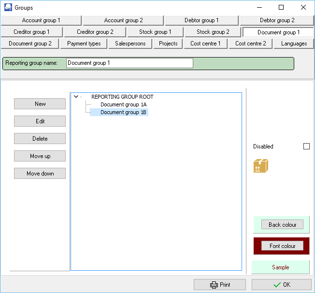The image size is (315, 293).
Task: Click the Groups app icon in title bar
Action: (8, 7)
